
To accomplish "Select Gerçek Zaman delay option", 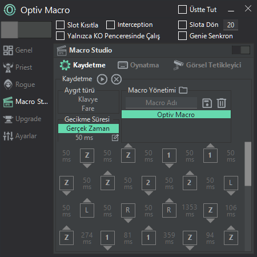I will click(x=89, y=128).
